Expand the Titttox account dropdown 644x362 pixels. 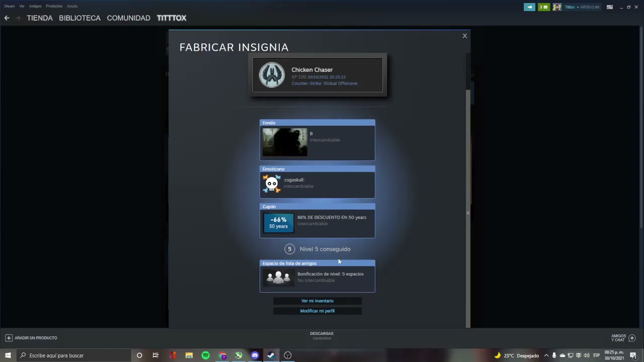click(572, 7)
